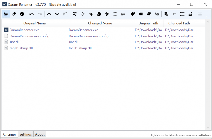
Task: Click the indent lines icon
Action: pos(174,14)
